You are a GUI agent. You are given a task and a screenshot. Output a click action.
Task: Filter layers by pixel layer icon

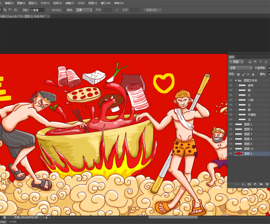250,62
